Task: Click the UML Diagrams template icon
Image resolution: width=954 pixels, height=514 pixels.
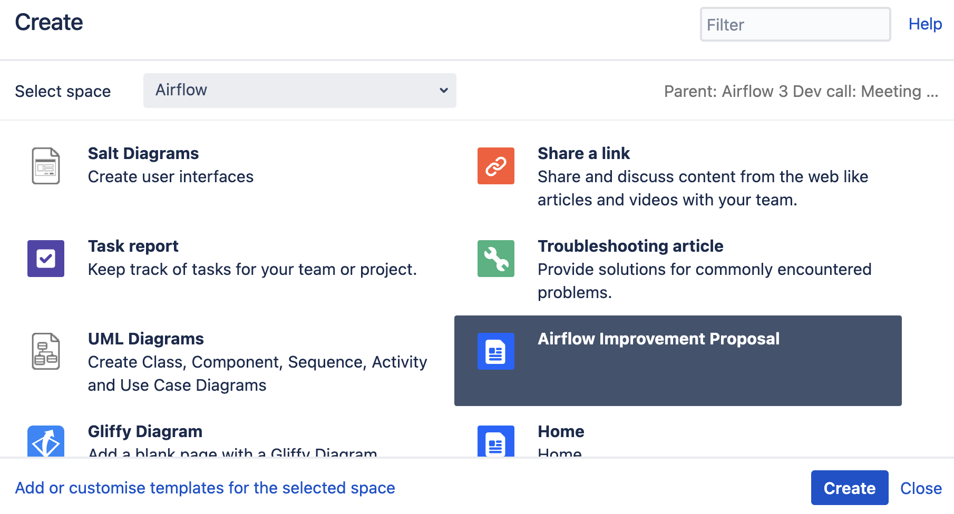Action: coord(46,351)
